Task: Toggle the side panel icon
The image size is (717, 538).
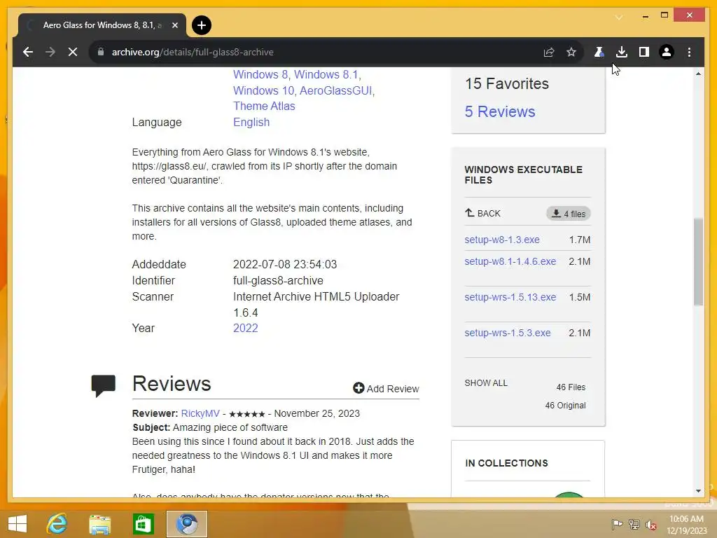Action: pyautogui.click(x=644, y=52)
